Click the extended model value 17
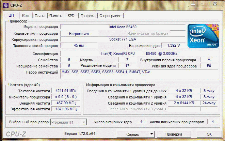225x141 pixels. tap(127, 66)
